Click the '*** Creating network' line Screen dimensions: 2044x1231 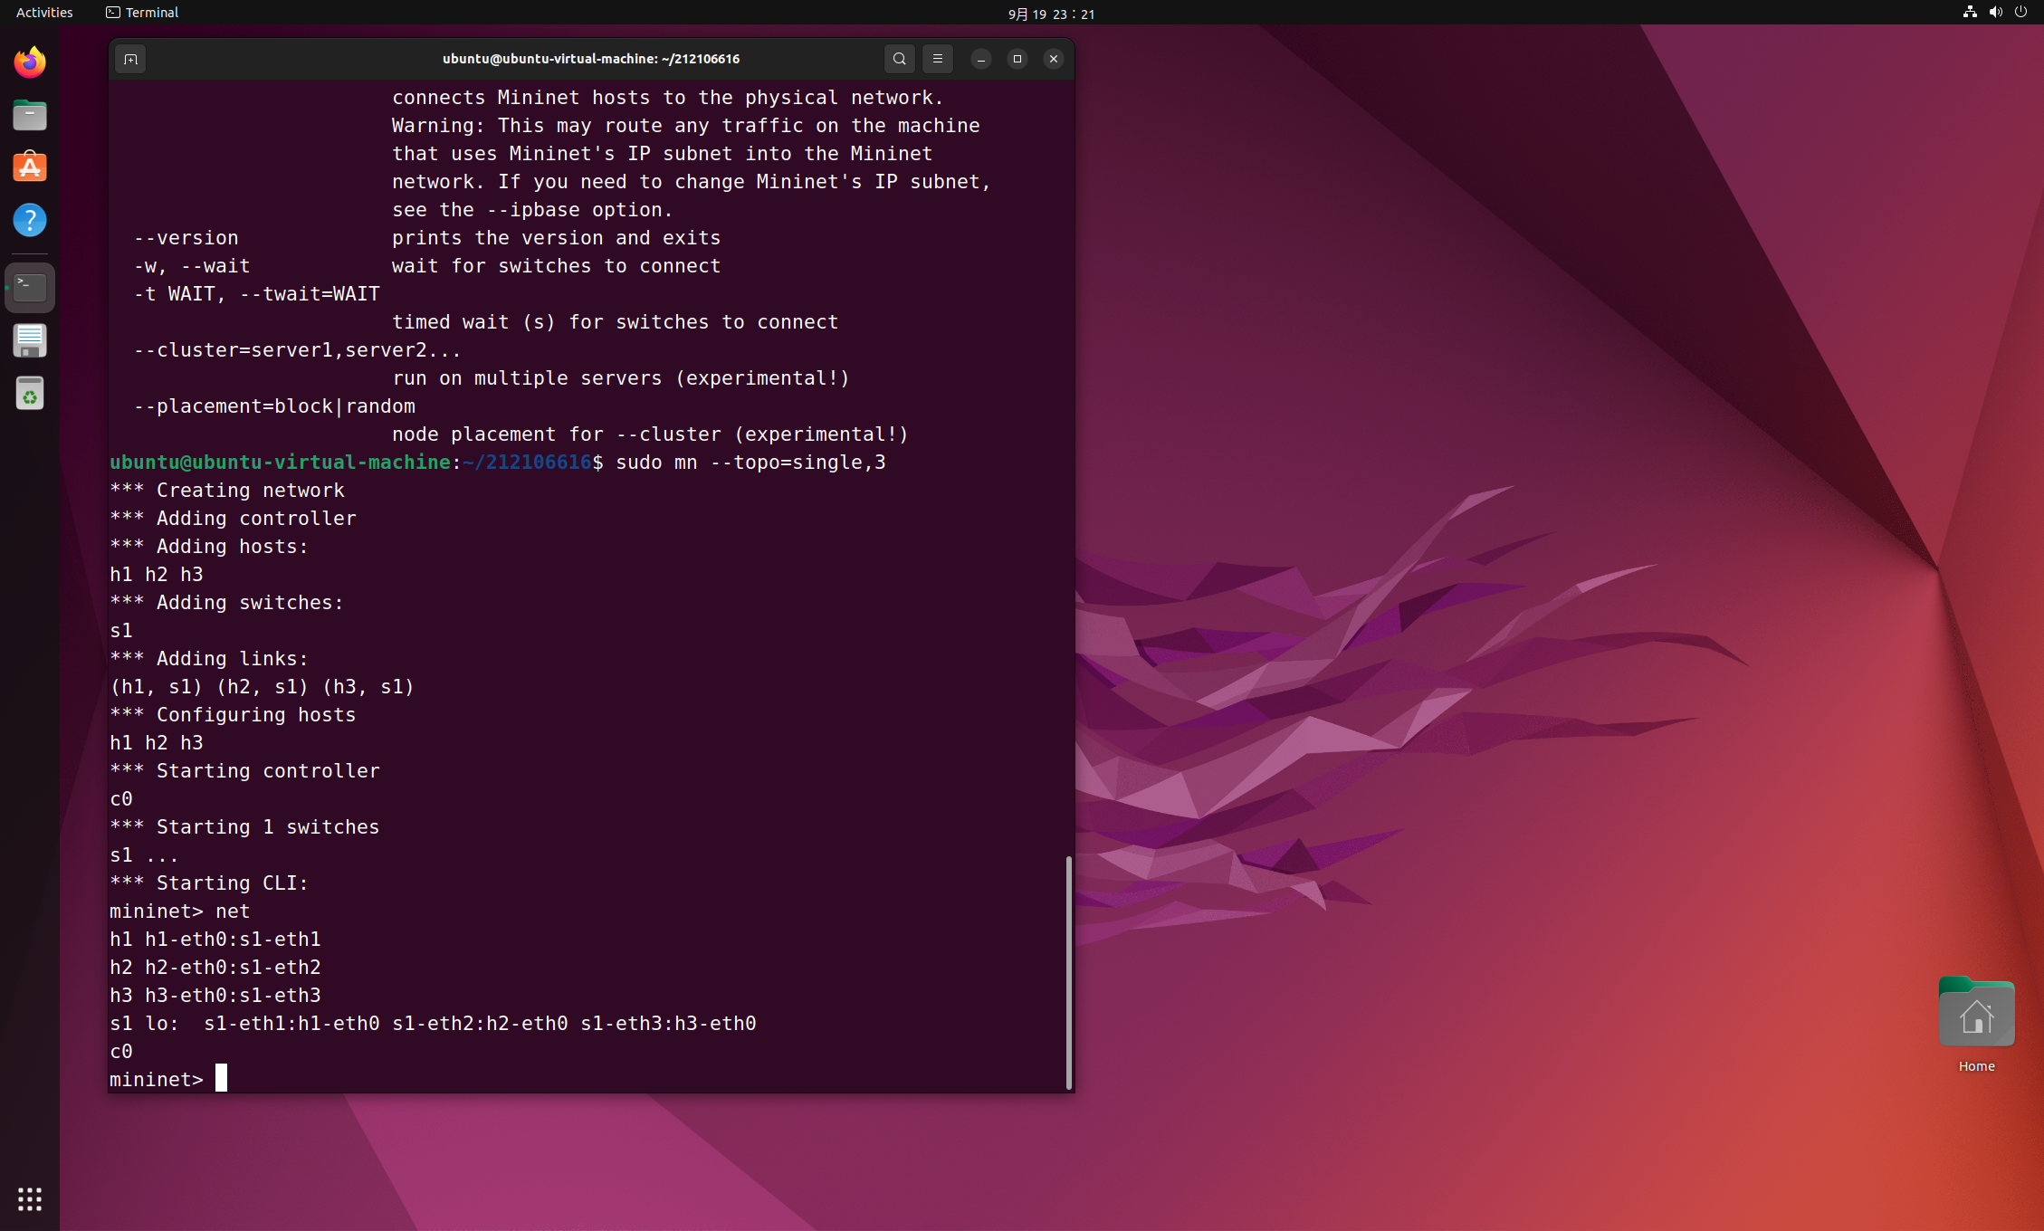pyautogui.click(x=227, y=491)
